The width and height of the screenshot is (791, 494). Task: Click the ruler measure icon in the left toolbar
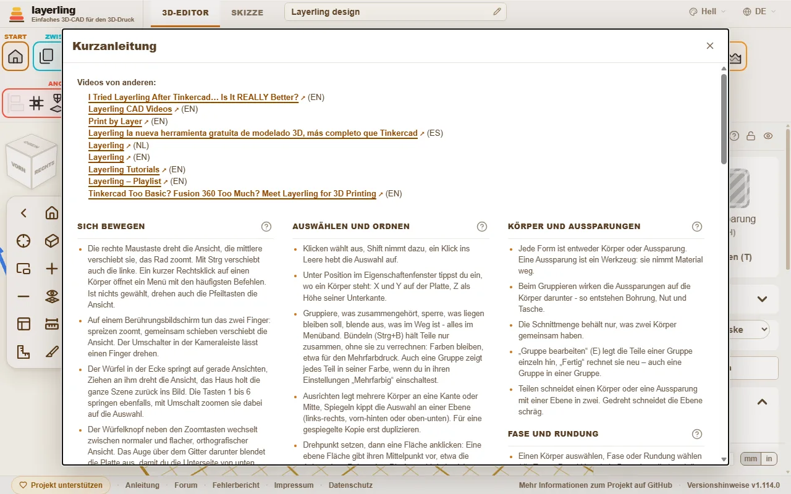tap(52, 324)
